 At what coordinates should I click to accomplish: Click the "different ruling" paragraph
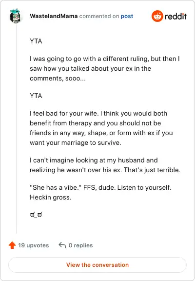point(105,68)
